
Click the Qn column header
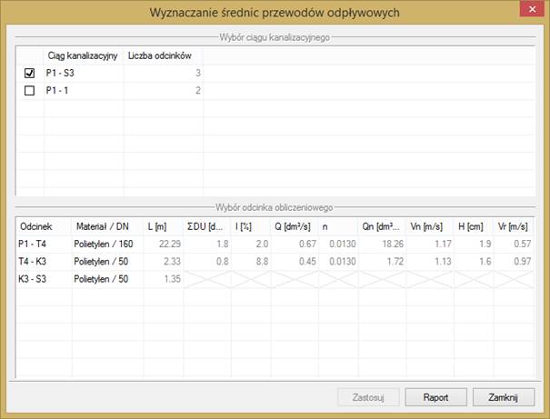point(382,226)
